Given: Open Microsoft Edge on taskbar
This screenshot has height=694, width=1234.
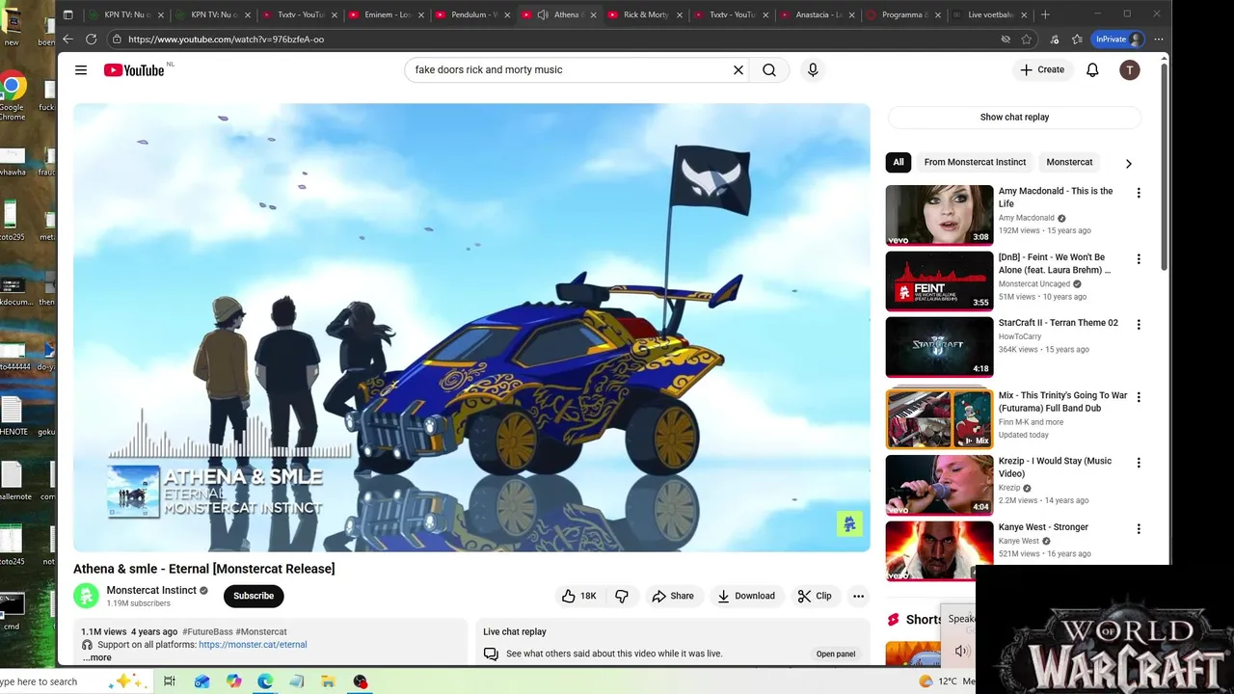Looking at the screenshot, I should [265, 681].
